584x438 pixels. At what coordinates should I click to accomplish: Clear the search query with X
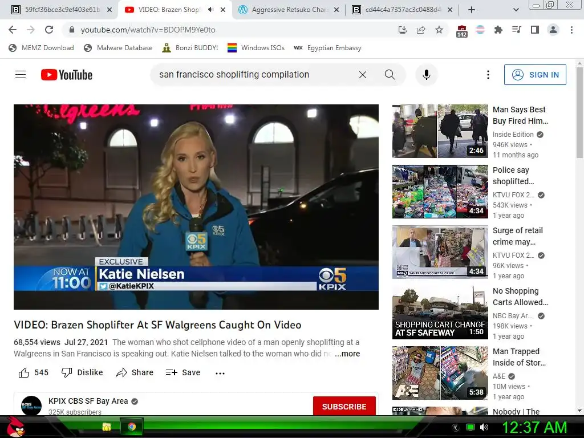click(363, 75)
